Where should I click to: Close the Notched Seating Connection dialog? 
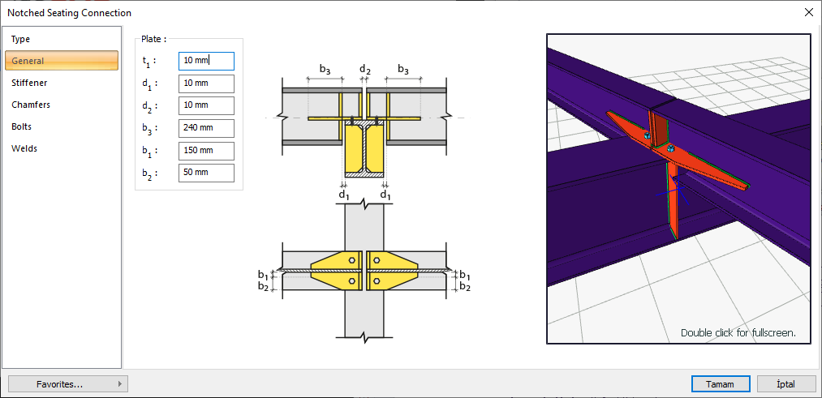(808, 12)
